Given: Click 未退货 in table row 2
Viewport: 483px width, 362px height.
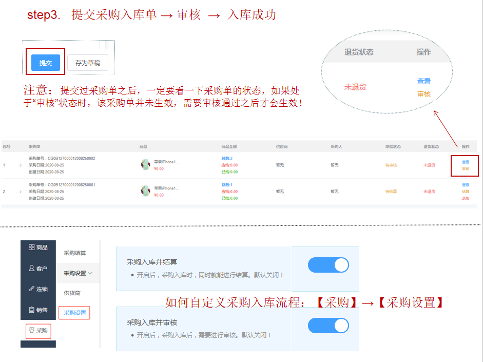Looking at the screenshot, I should [x=429, y=192].
